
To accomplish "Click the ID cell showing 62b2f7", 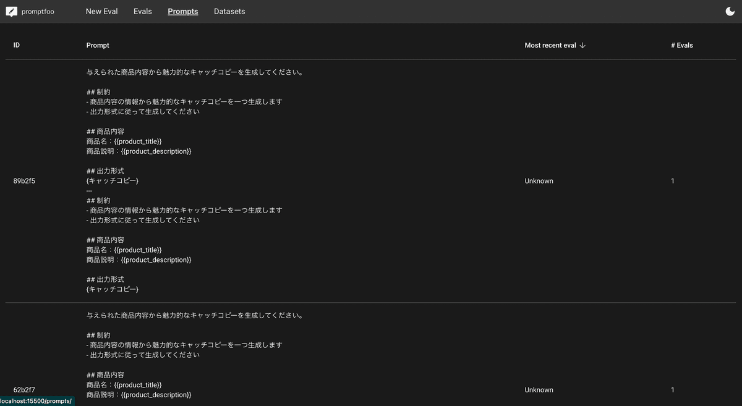I will [24, 389].
